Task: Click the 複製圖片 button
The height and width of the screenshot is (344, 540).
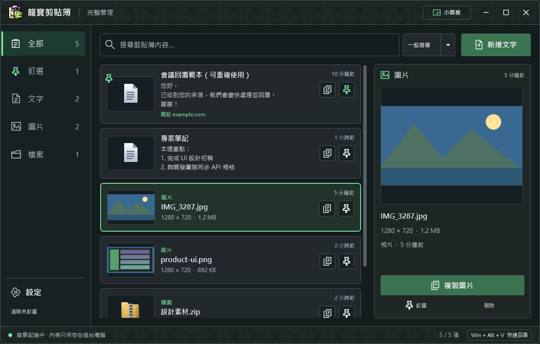Action: point(452,285)
